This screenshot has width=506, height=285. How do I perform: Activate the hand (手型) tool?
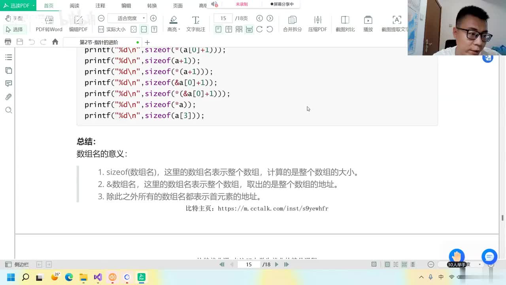point(14,19)
